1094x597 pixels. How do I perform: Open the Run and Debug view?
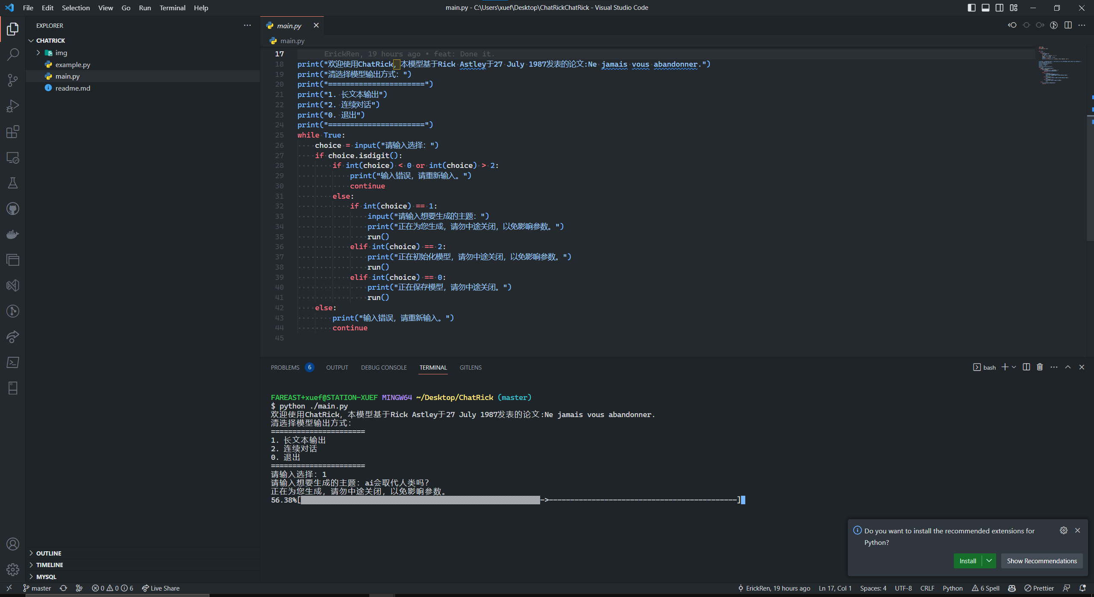pyautogui.click(x=13, y=106)
